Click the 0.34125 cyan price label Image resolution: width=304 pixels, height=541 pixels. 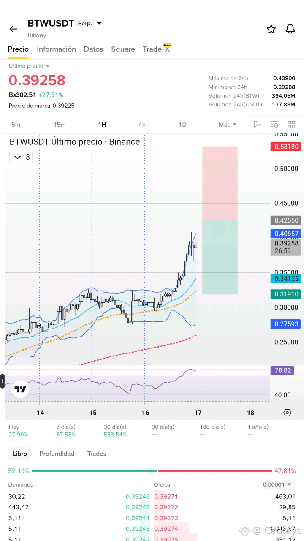click(286, 279)
